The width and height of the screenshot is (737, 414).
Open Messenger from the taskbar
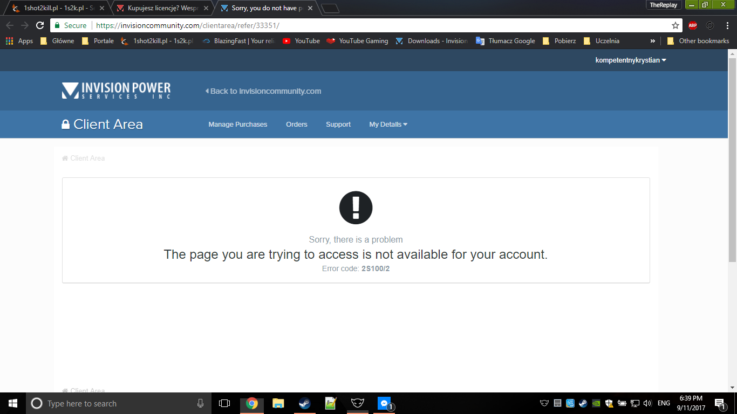click(384, 403)
